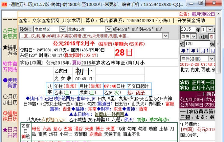Click 富贵 赤眼图 result
The height and width of the screenshot is (142, 224).
pos(170,104)
